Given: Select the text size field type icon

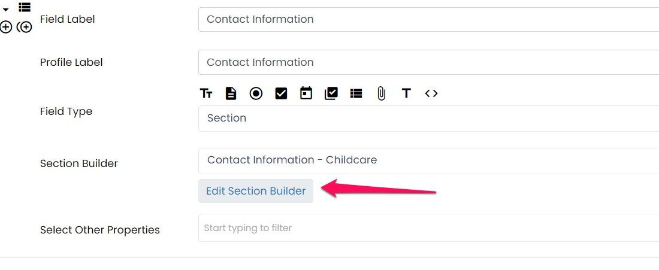Looking at the screenshot, I should (206, 93).
